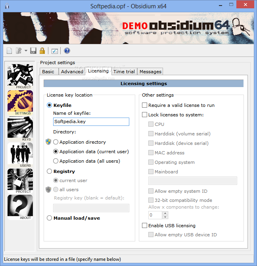The height and width of the screenshot is (266, 257).
Task: Open help with the blue question mark icon
Action: (x=67, y=51)
